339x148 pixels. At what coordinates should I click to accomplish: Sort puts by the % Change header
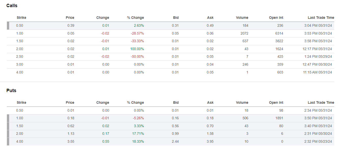(x=135, y=102)
